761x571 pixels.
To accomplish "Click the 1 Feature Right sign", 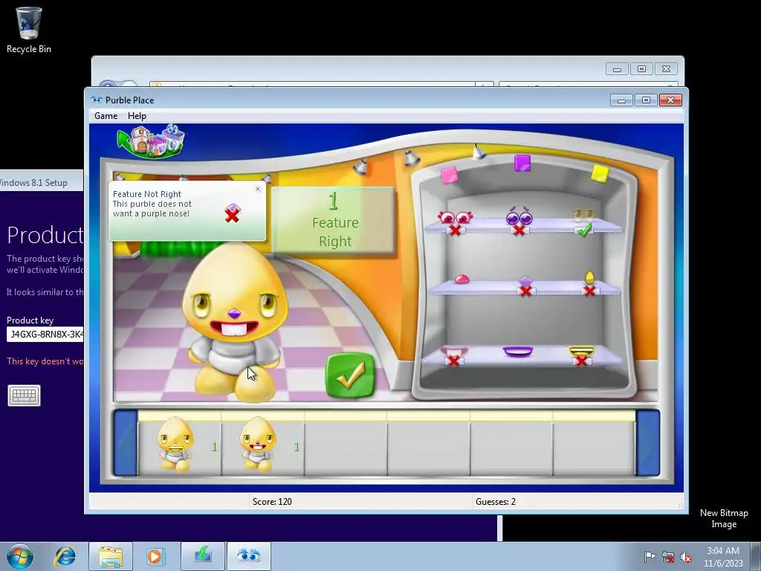I will (333, 220).
